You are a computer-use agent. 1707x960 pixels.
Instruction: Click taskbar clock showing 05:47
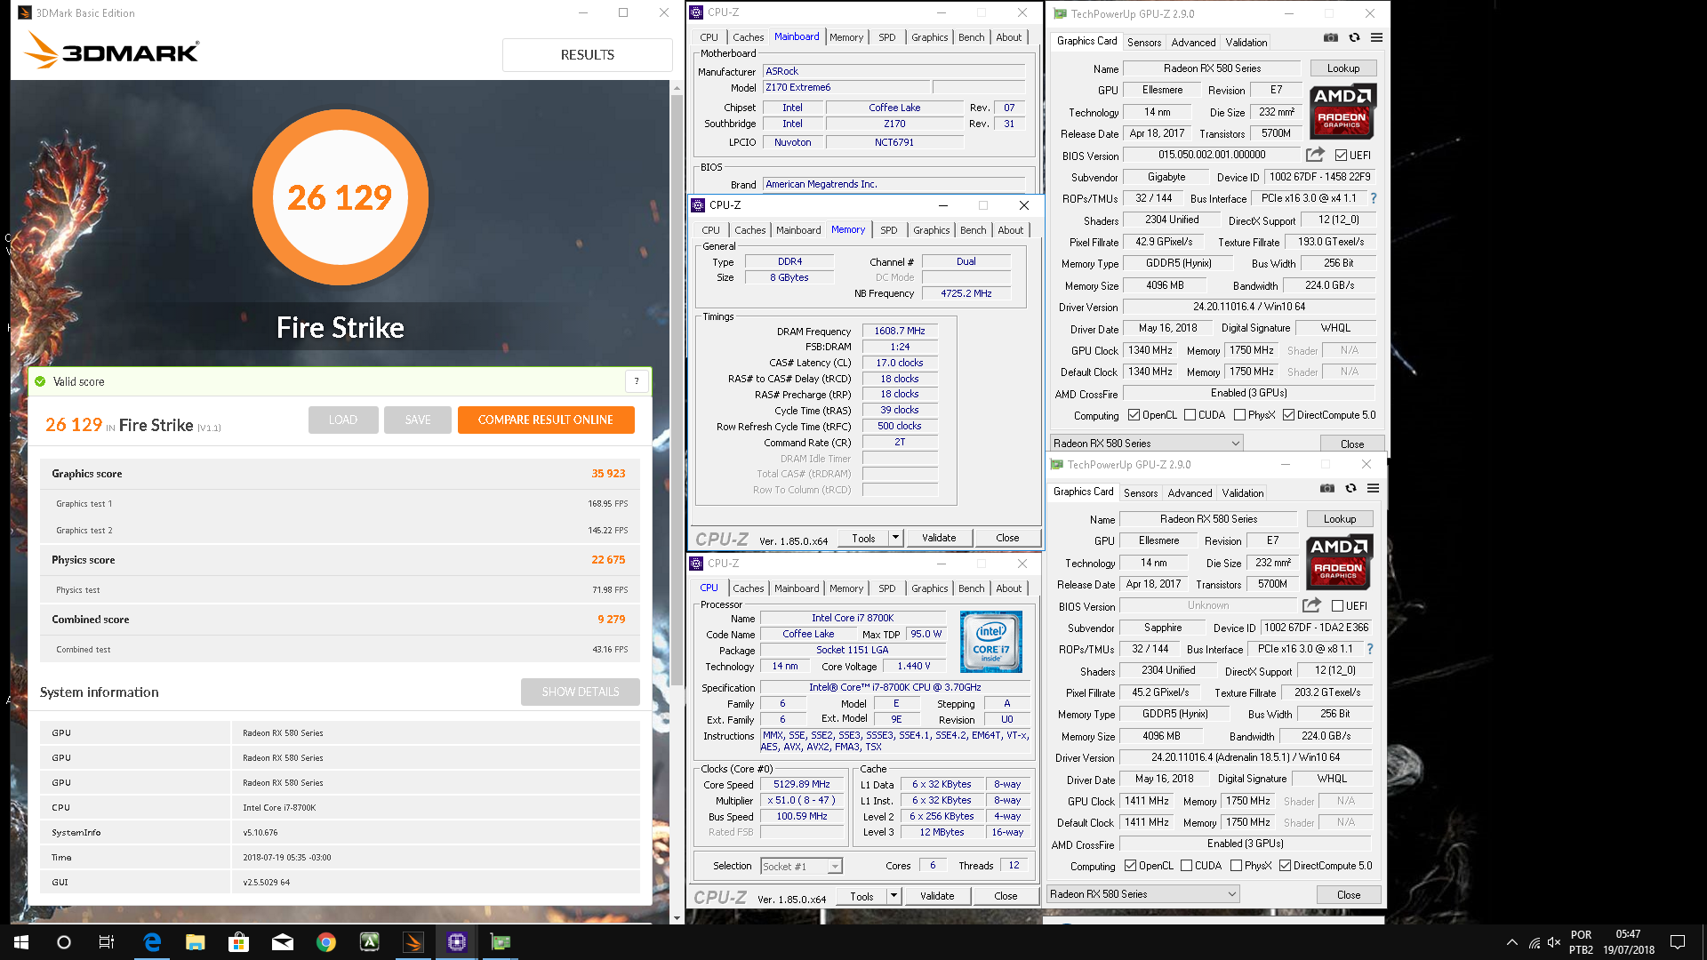[x=1628, y=942]
